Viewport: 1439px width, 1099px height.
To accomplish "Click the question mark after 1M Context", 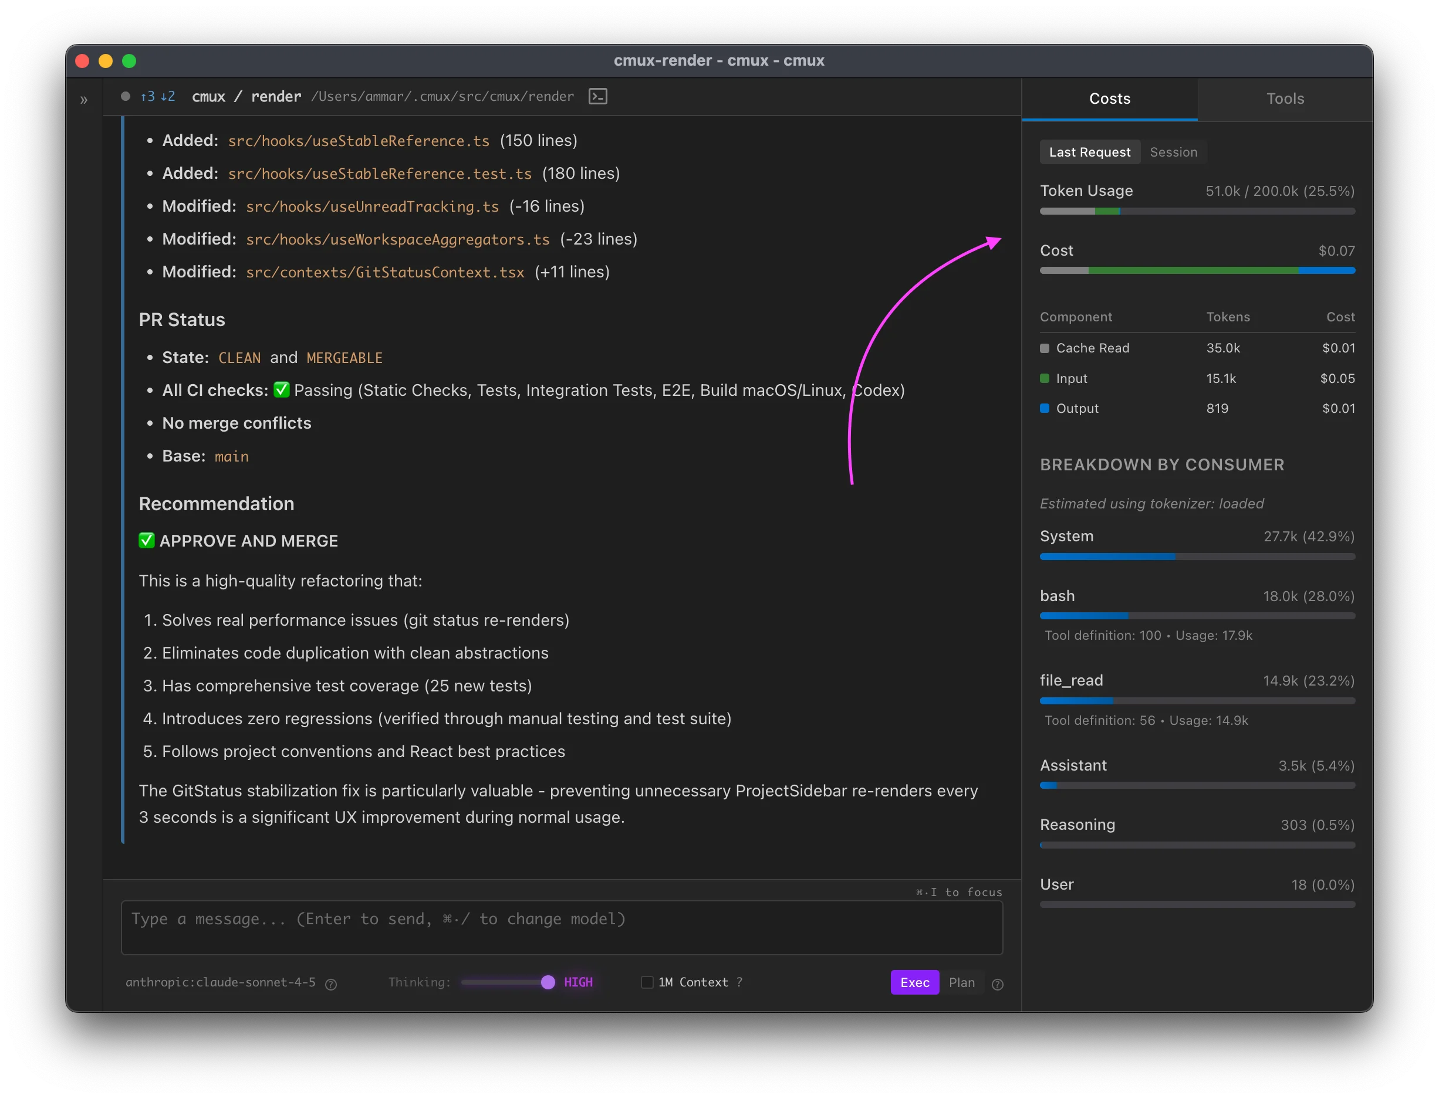I will click(740, 982).
